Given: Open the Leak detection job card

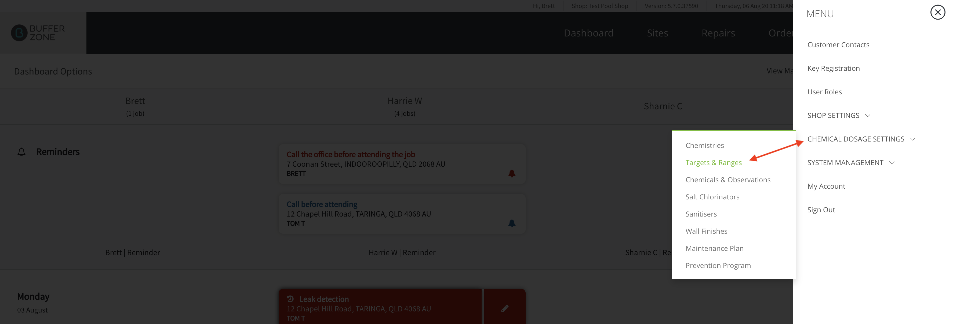Looking at the screenshot, I should point(380,307).
